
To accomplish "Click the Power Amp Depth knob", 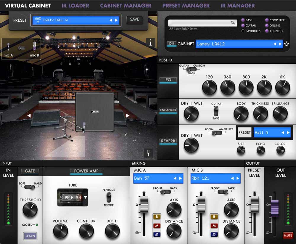I will pyautogui.click(x=112, y=231).
